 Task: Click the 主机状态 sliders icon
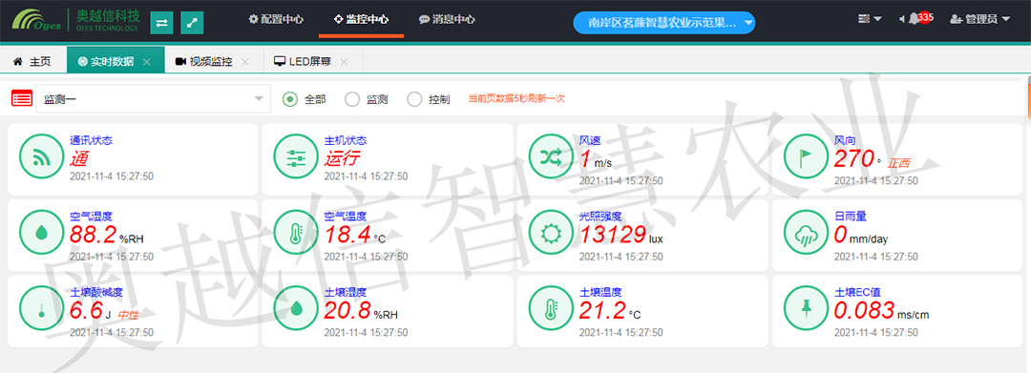[x=296, y=156]
